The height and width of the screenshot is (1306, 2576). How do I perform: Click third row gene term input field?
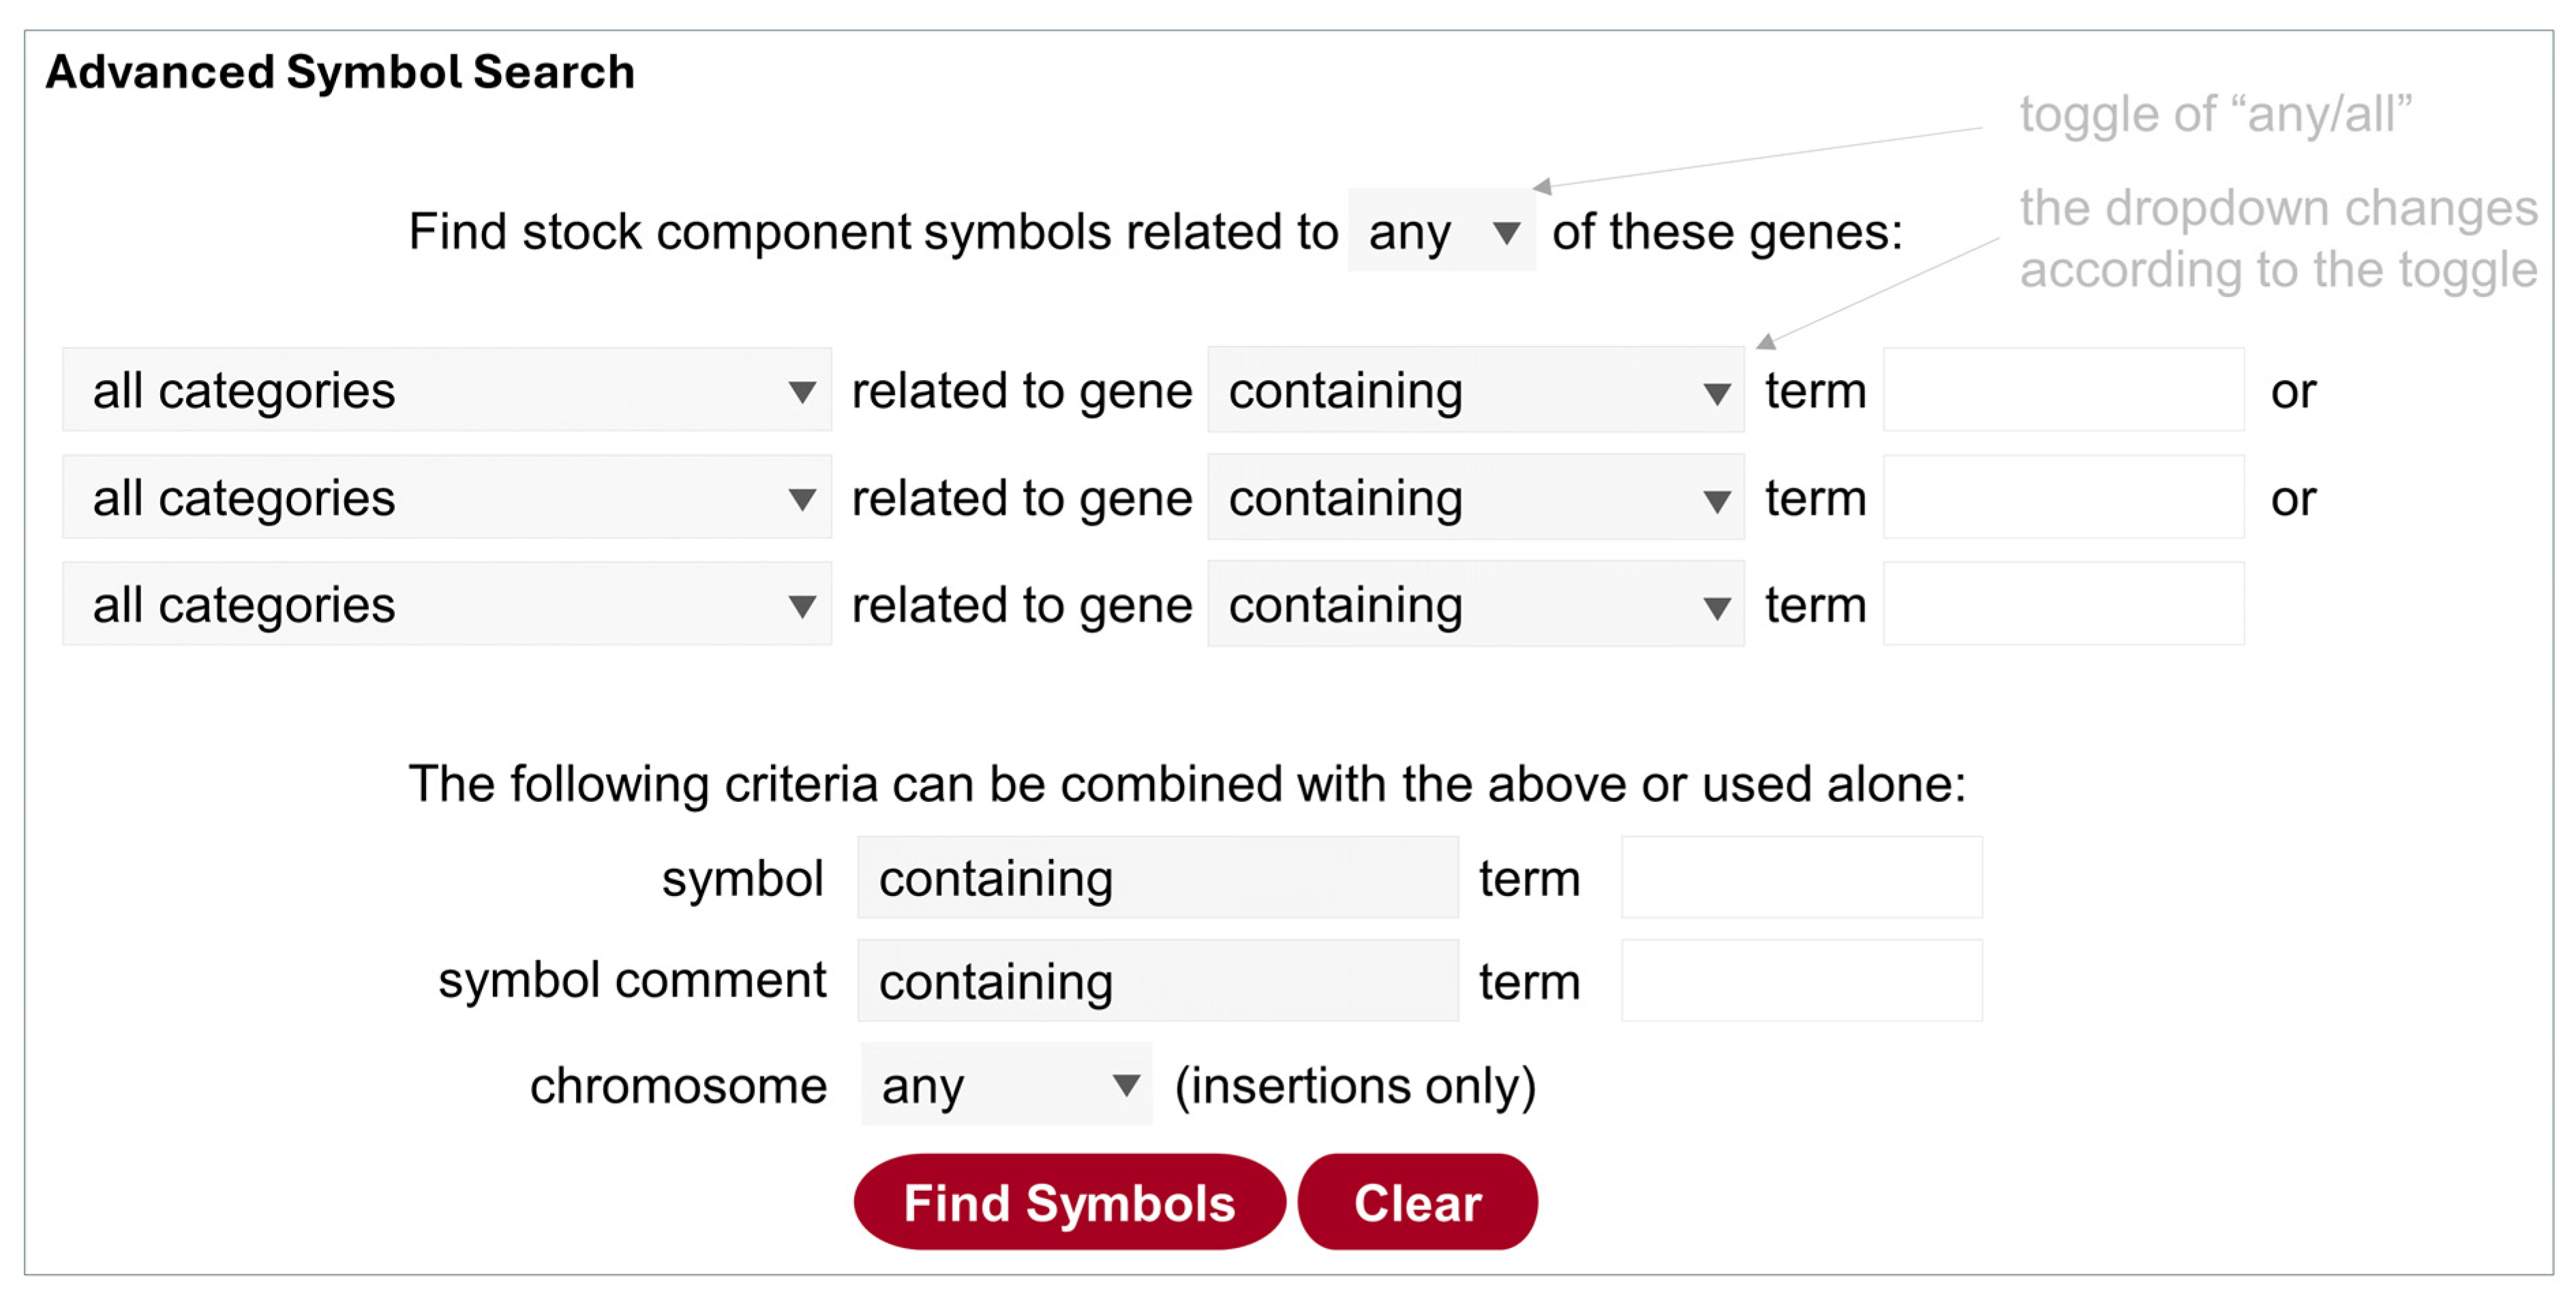[x=2062, y=604]
